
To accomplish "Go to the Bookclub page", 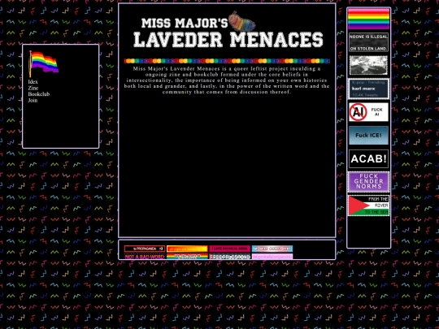I will (x=39, y=94).
